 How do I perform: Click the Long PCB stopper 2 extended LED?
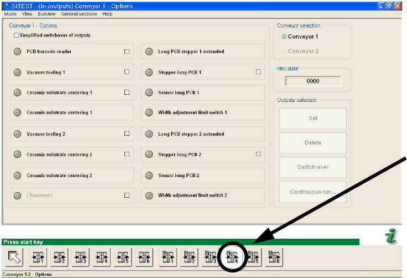coord(149,134)
